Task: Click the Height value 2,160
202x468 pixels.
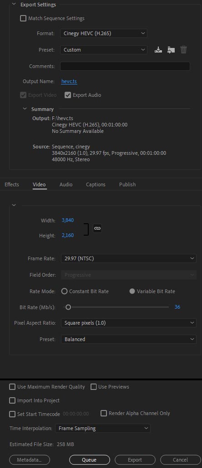Action: 68,236
